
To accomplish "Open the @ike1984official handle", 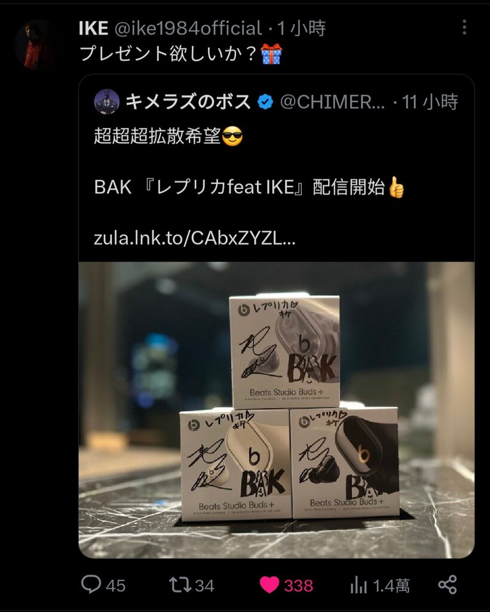I will (188, 29).
